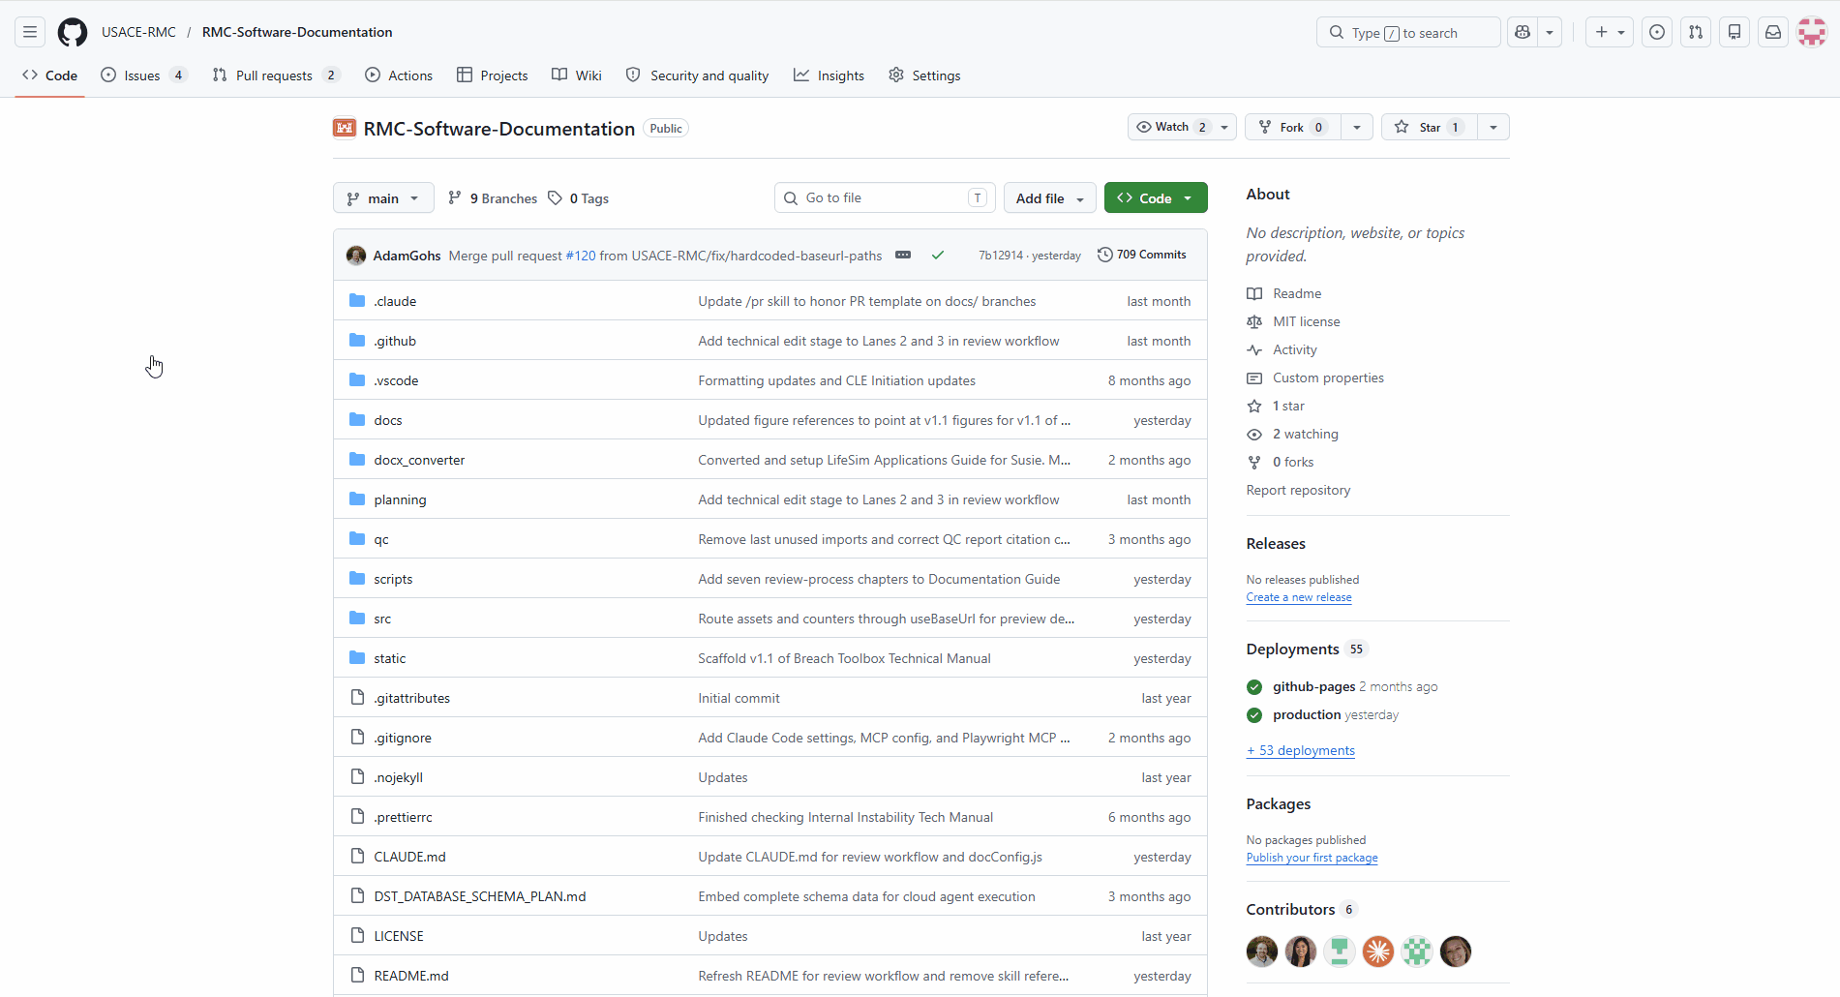Open the production deployment
Image resolution: width=1840 pixels, height=997 pixels.
tap(1306, 714)
